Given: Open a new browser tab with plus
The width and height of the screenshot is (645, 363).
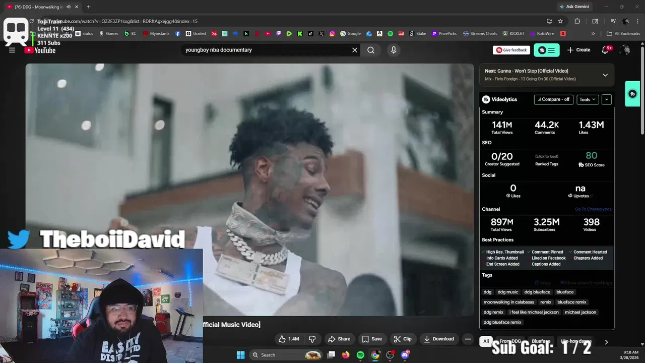Looking at the screenshot, I should click(x=88, y=7).
